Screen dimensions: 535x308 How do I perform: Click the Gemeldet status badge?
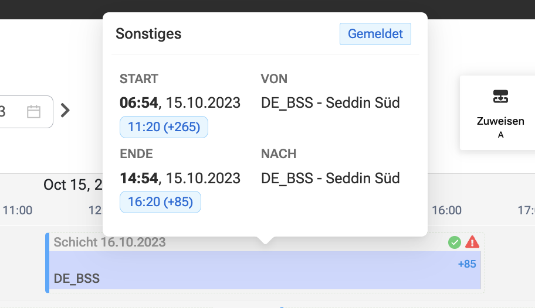coord(375,34)
